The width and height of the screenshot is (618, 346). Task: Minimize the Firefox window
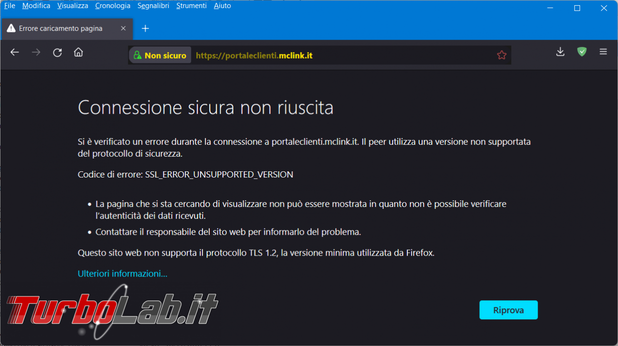tap(550, 8)
